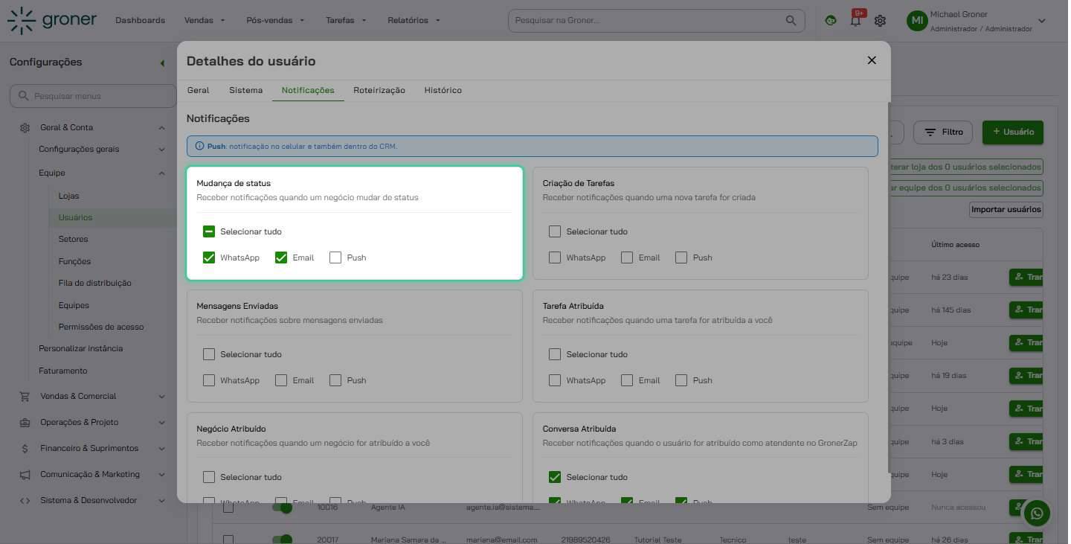Open the Vendas dropdown menu
This screenshot has width=1071, height=544.
pos(205,20)
